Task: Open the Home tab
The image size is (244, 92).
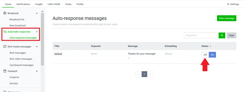Action: [8, 4]
